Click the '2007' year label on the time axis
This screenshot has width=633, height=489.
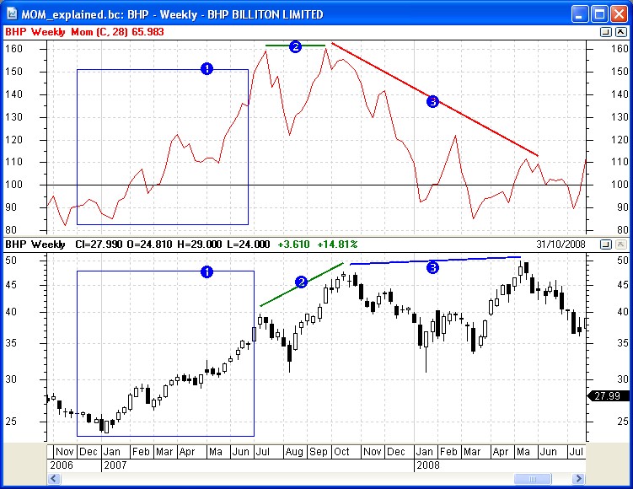[x=115, y=465]
